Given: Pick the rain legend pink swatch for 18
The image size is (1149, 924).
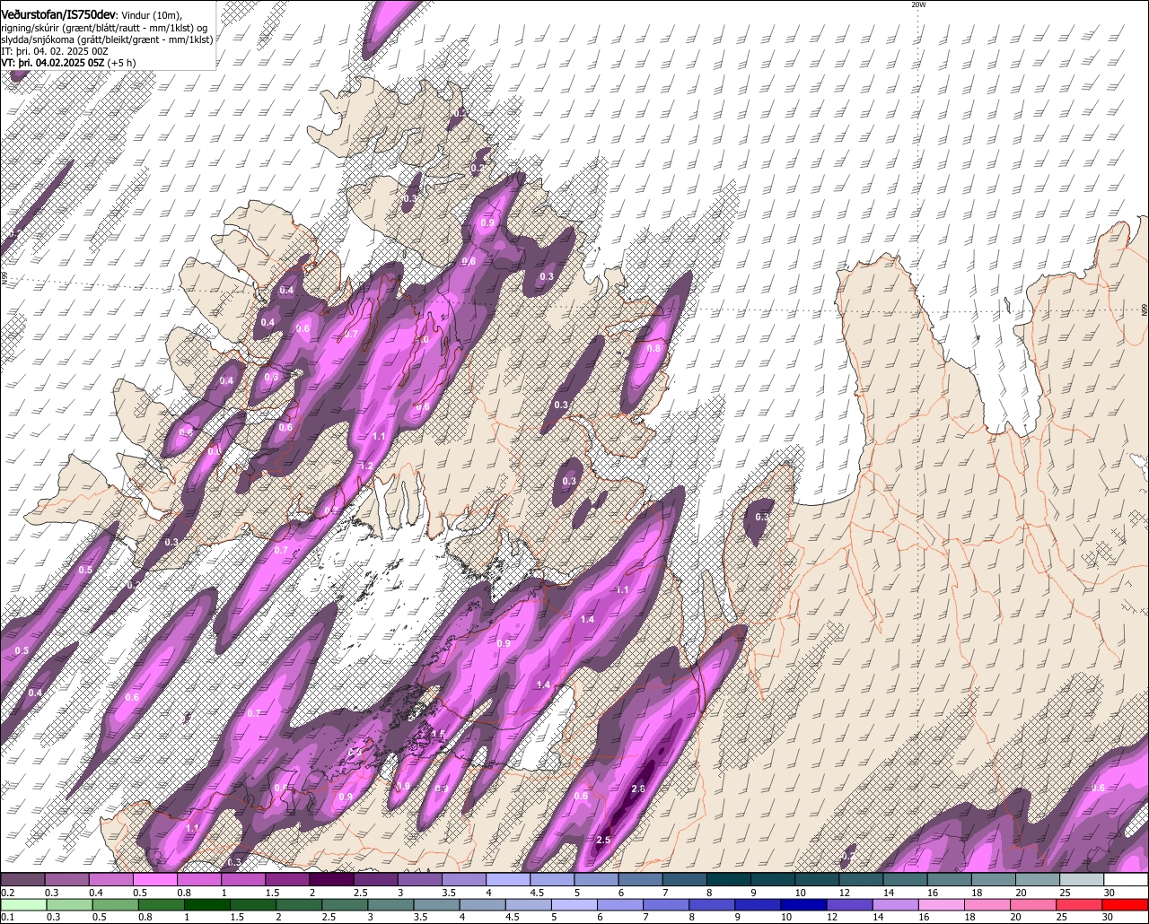Looking at the screenshot, I should pyautogui.click(x=988, y=904).
